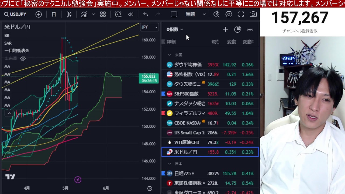This screenshot has height=194, width=345.
Task: Expand the 0指数 watchlist dropdown
Action: (x=175, y=29)
